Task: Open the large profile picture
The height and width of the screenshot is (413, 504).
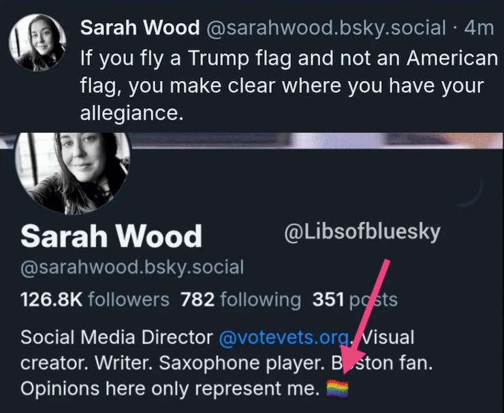Action: pos(73,173)
